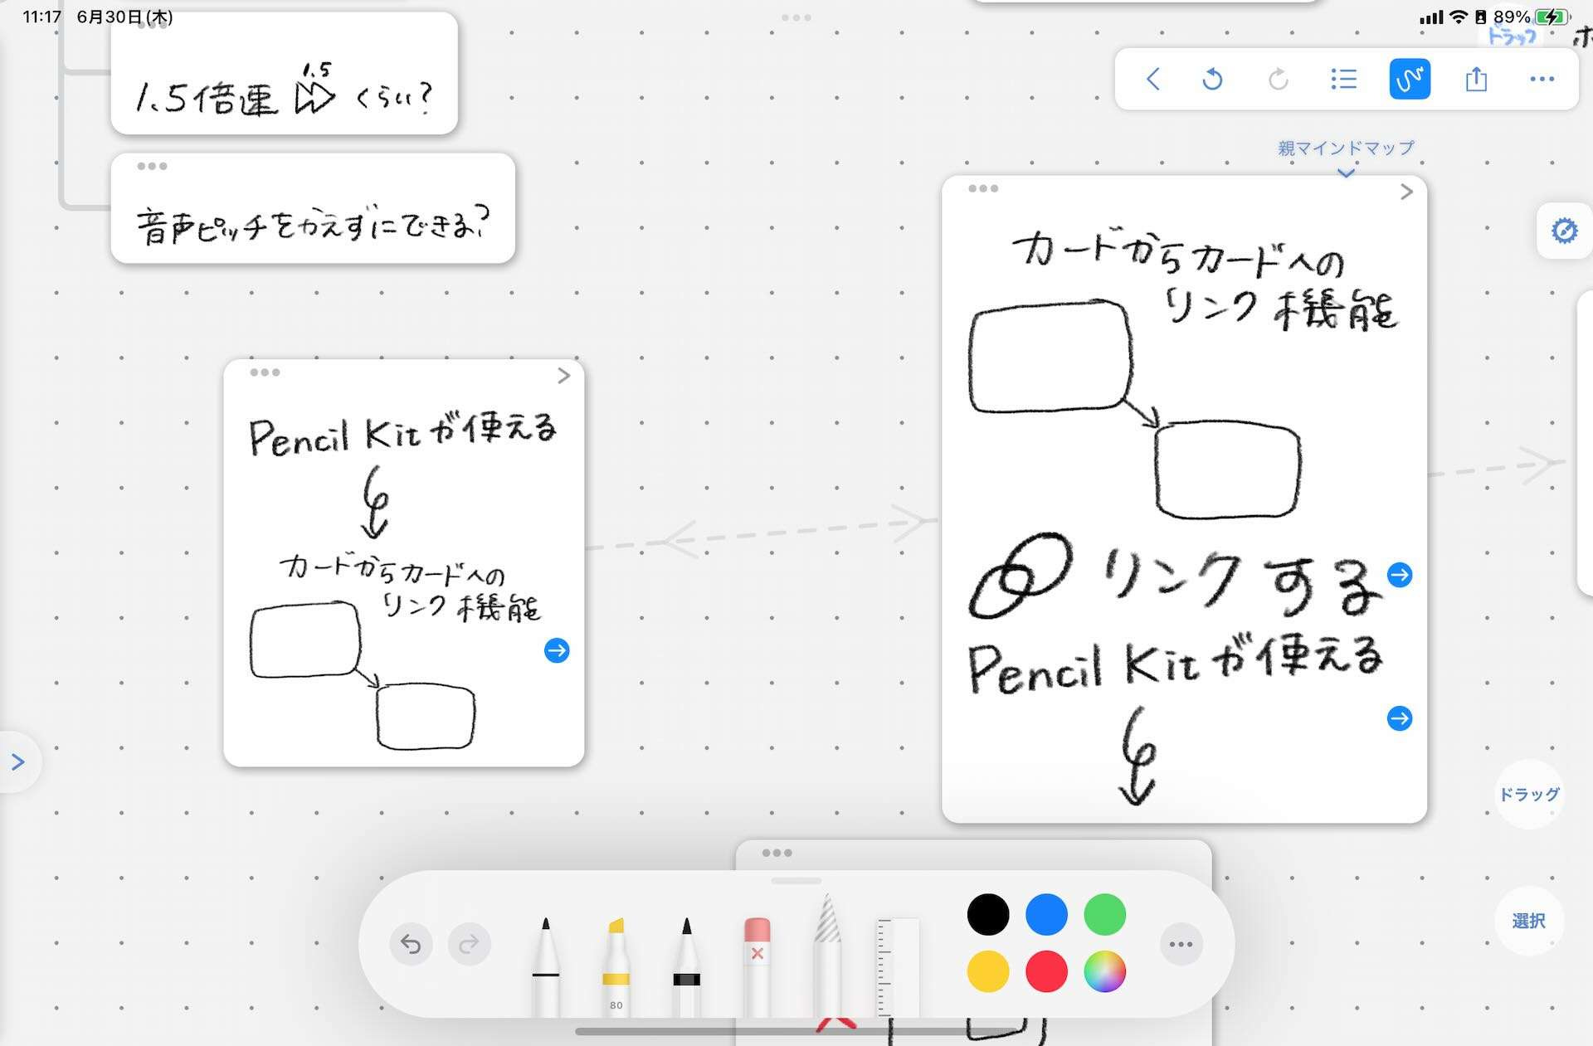
Task: Expand the left sidebar with chevron tab
Action: [x=18, y=762]
